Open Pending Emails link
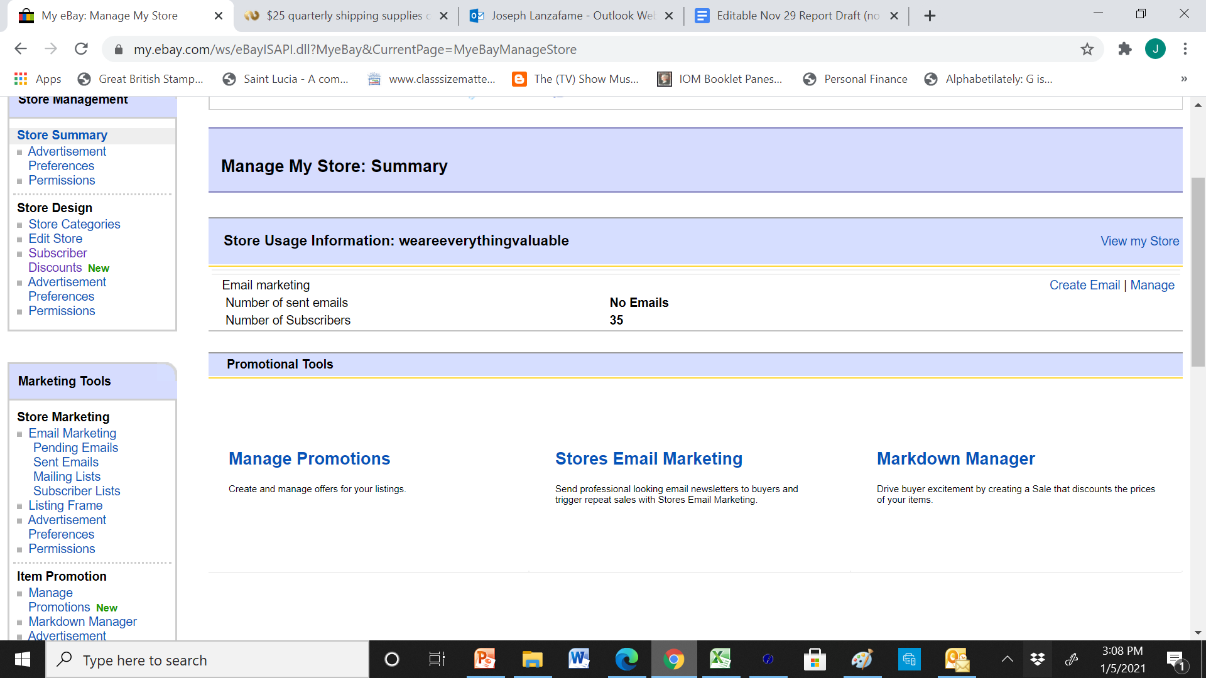1206x678 pixels. [x=75, y=448]
